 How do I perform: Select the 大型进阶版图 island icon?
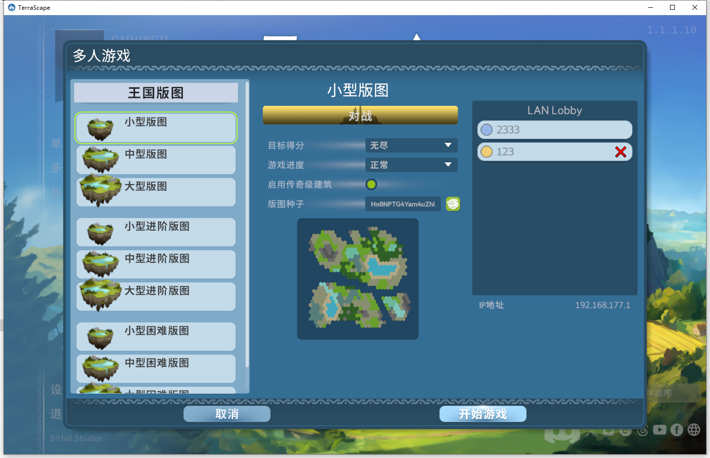101,295
